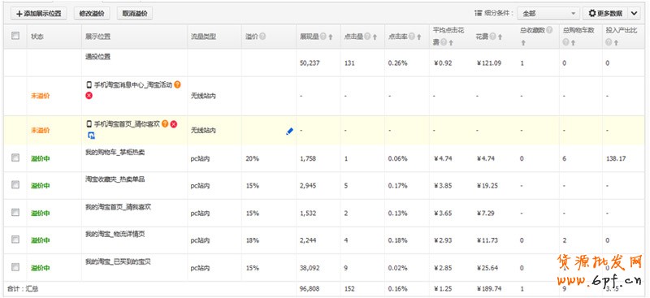Image resolution: width=650 pixels, height=298 pixels.
Task: Click the blue pencil edit icon
Action: tap(289, 132)
